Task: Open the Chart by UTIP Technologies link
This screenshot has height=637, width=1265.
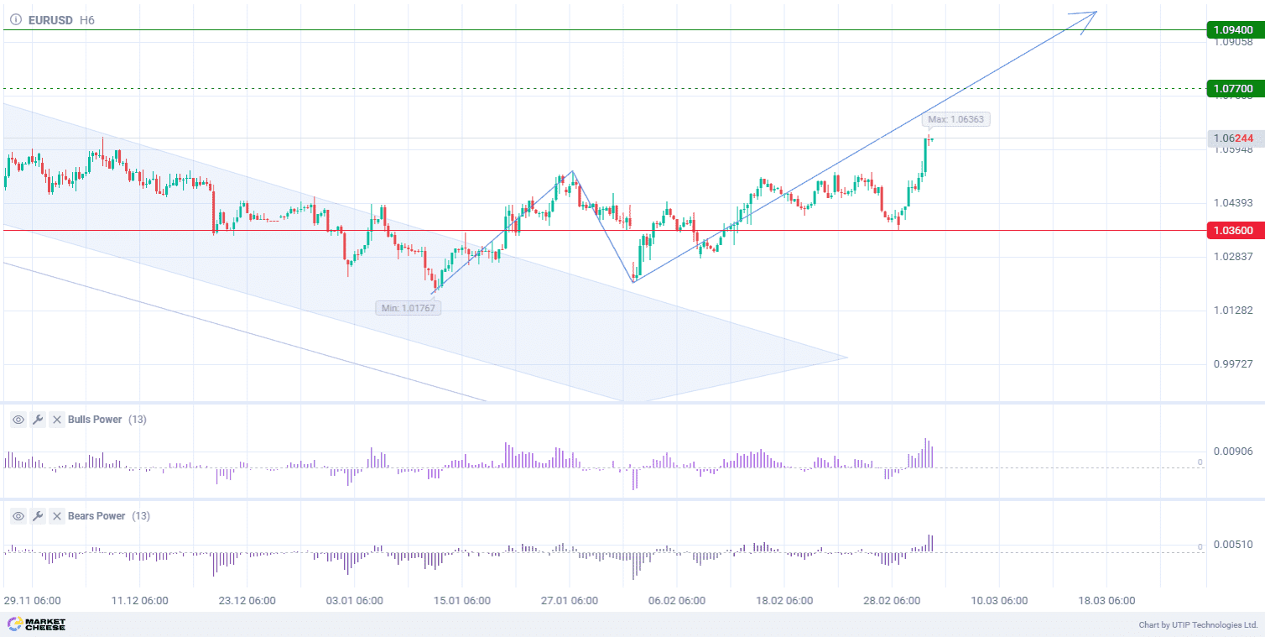Action: tap(1198, 625)
